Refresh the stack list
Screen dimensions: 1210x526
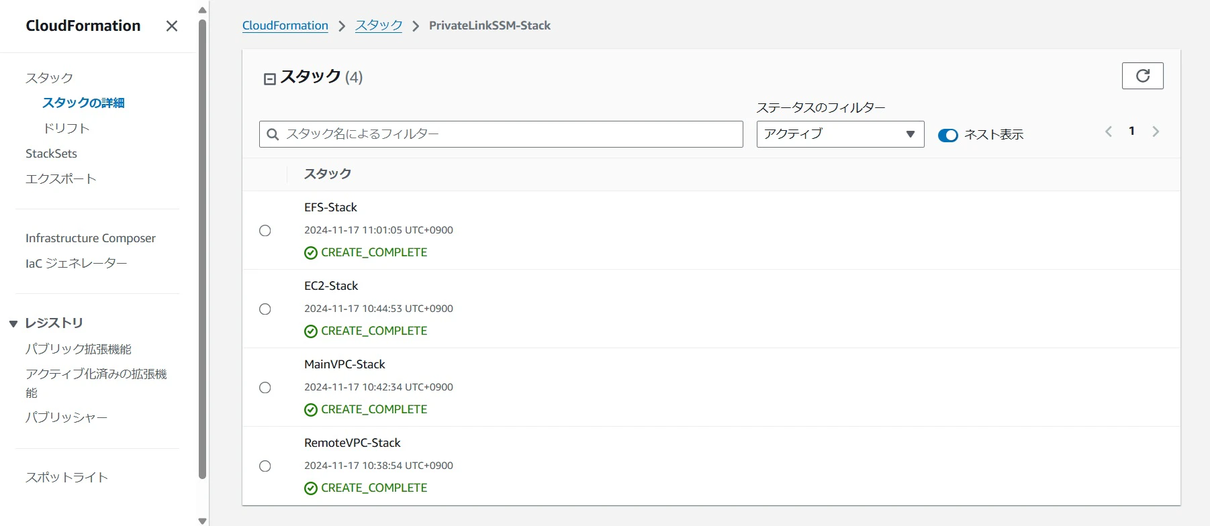pos(1142,76)
